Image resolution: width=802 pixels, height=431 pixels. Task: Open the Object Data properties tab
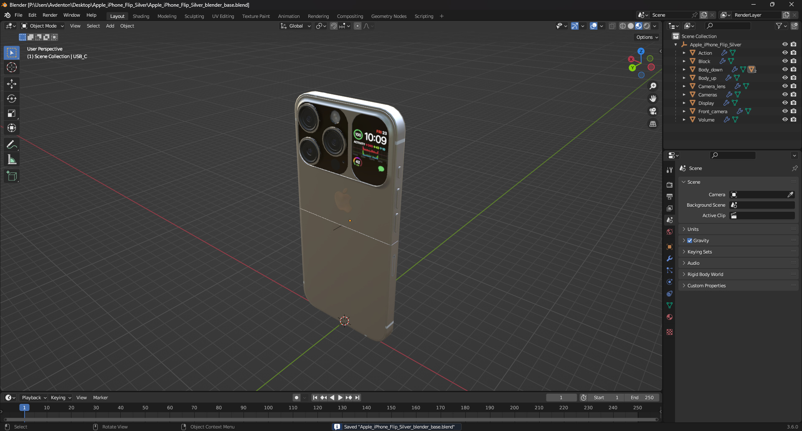point(670,305)
